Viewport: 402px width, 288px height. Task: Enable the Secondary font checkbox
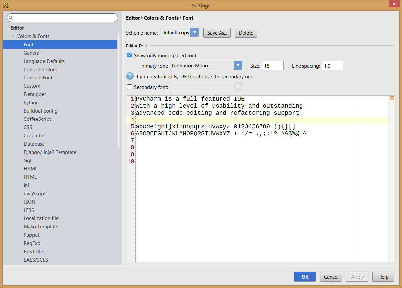pyautogui.click(x=130, y=87)
